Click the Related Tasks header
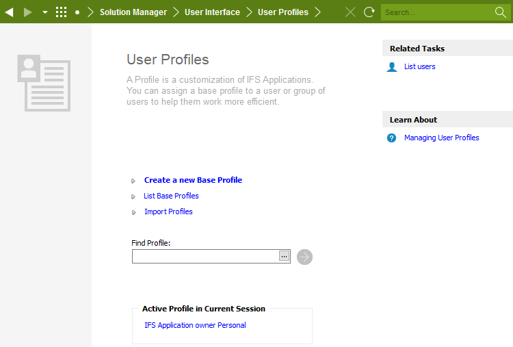The height and width of the screenshot is (347, 513). tap(447, 48)
